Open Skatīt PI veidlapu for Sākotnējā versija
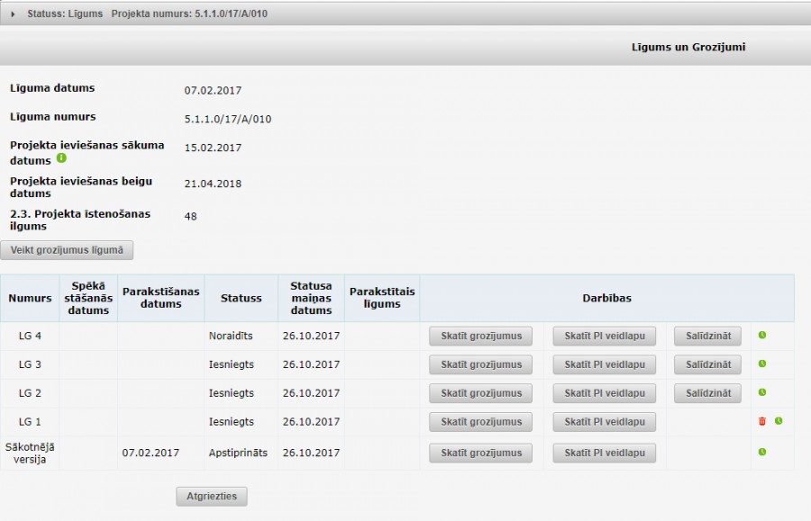 pyautogui.click(x=604, y=453)
